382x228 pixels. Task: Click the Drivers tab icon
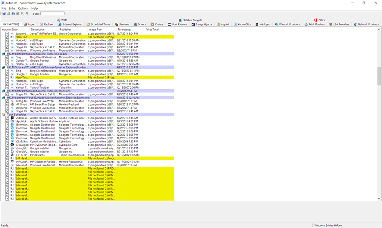click(x=135, y=24)
